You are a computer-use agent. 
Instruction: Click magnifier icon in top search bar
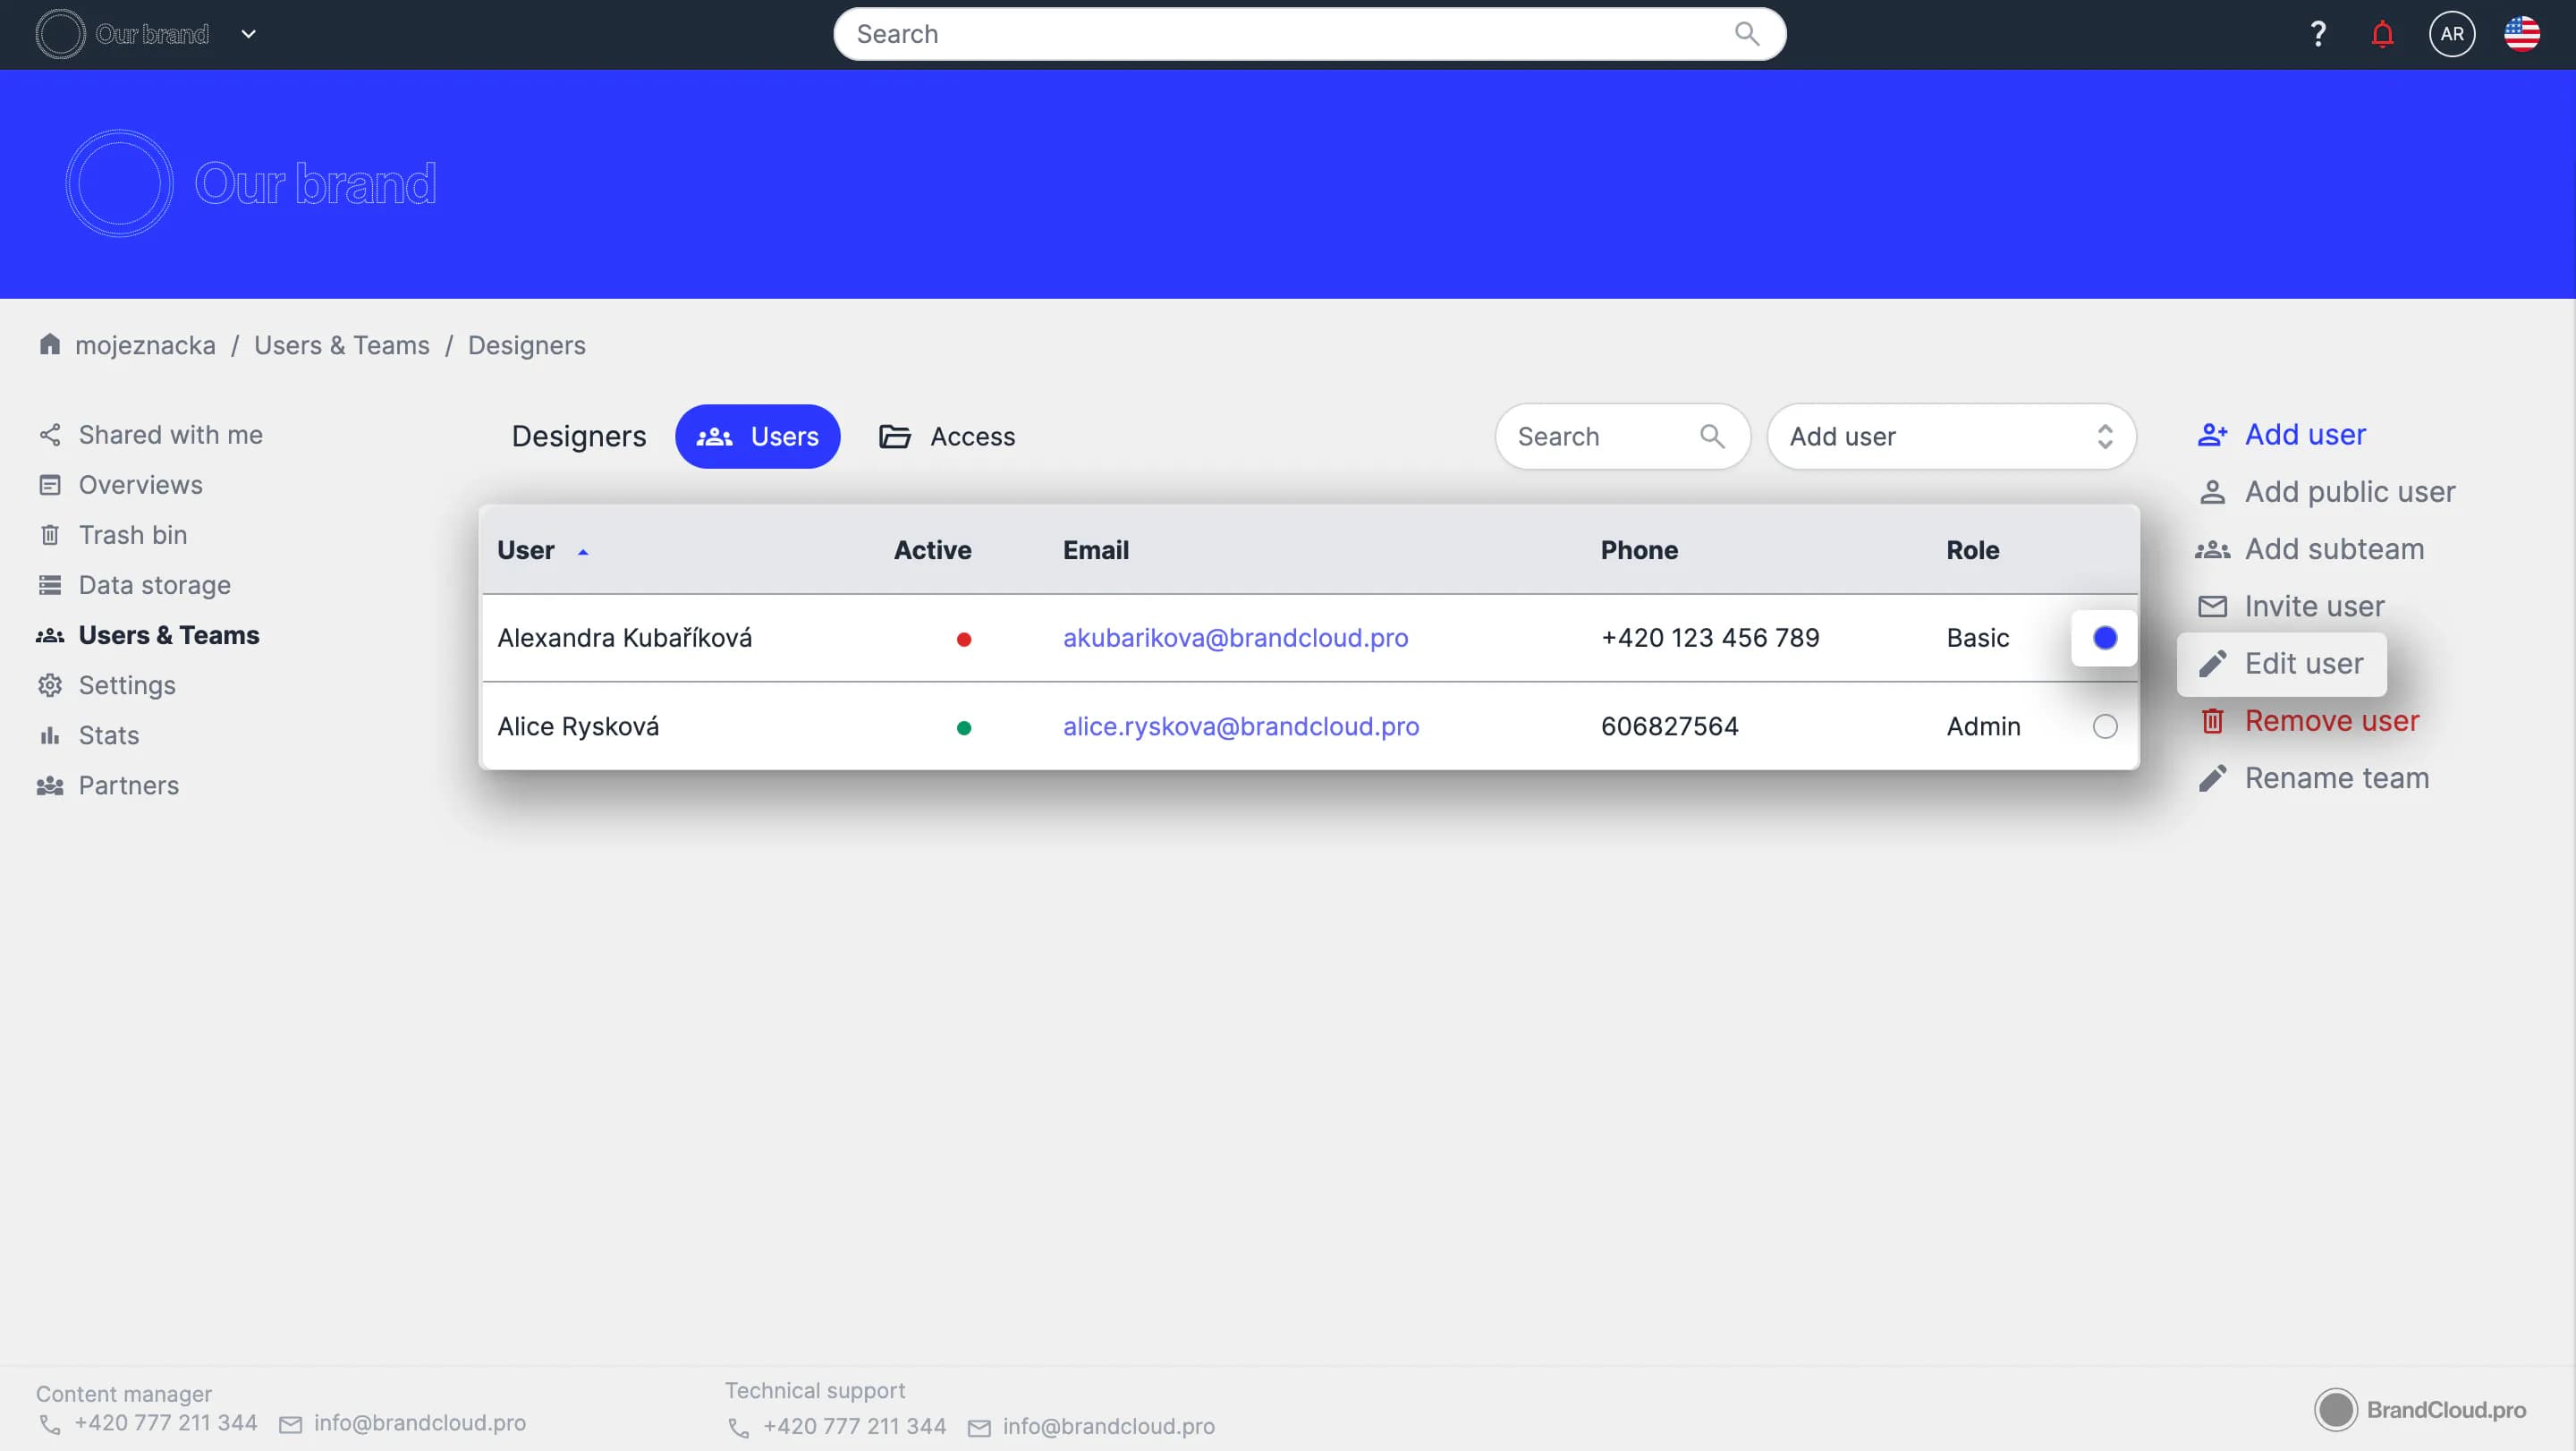(1746, 34)
